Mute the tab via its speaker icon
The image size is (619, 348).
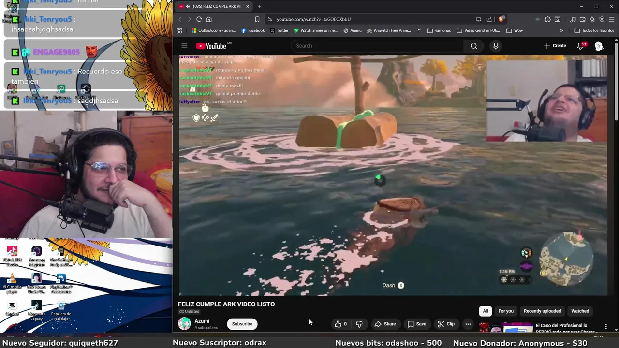pos(188,6)
